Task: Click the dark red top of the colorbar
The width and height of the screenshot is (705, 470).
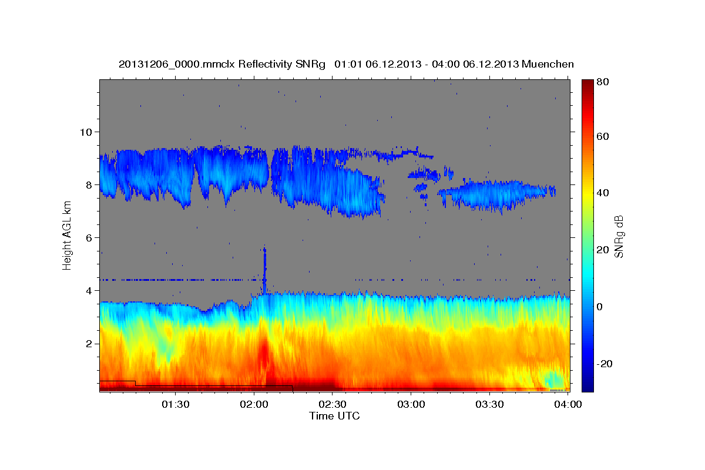Action: tap(587, 86)
